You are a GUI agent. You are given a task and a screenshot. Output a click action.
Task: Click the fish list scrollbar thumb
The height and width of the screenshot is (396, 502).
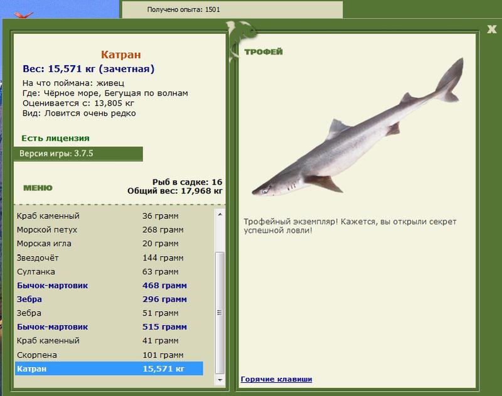click(x=220, y=313)
